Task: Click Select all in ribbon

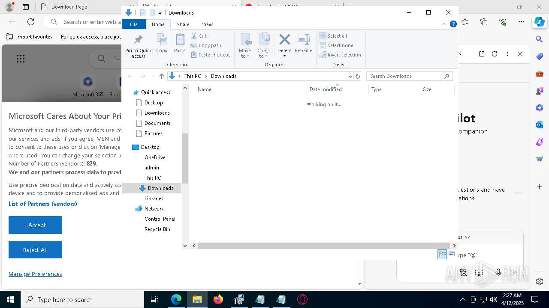Action: click(x=333, y=36)
